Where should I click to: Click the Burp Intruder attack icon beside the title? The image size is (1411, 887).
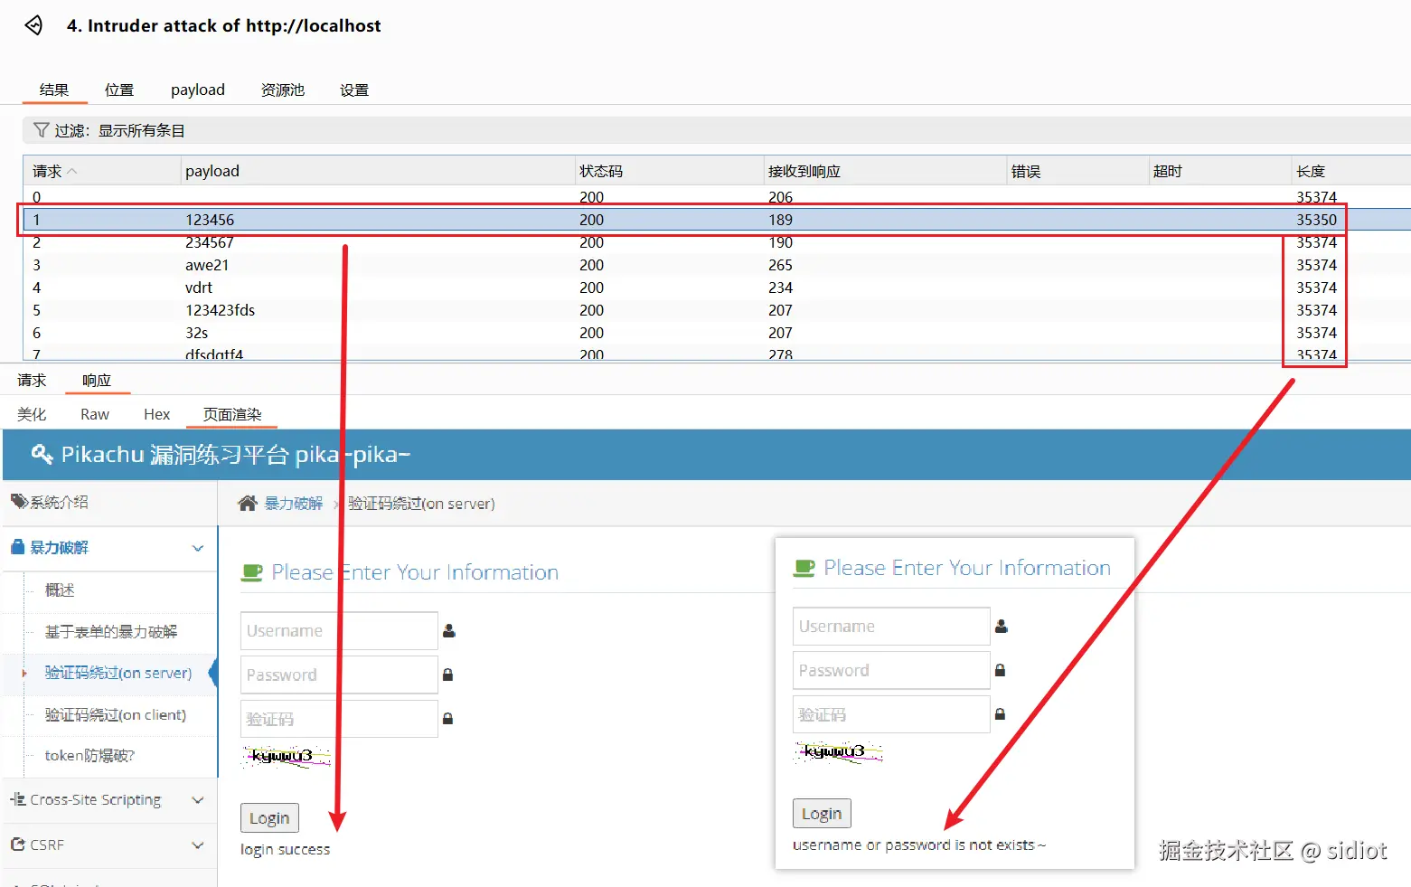33,25
